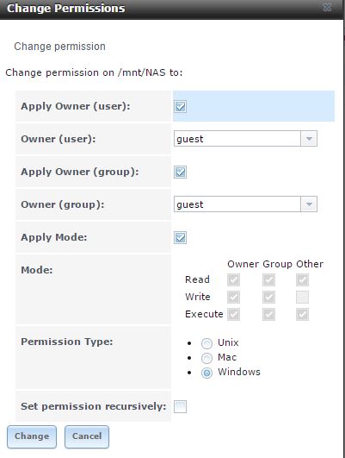The image size is (345, 458).
Task: Toggle the Apply Owner (user) checkbox
Action: pos(180,106)
